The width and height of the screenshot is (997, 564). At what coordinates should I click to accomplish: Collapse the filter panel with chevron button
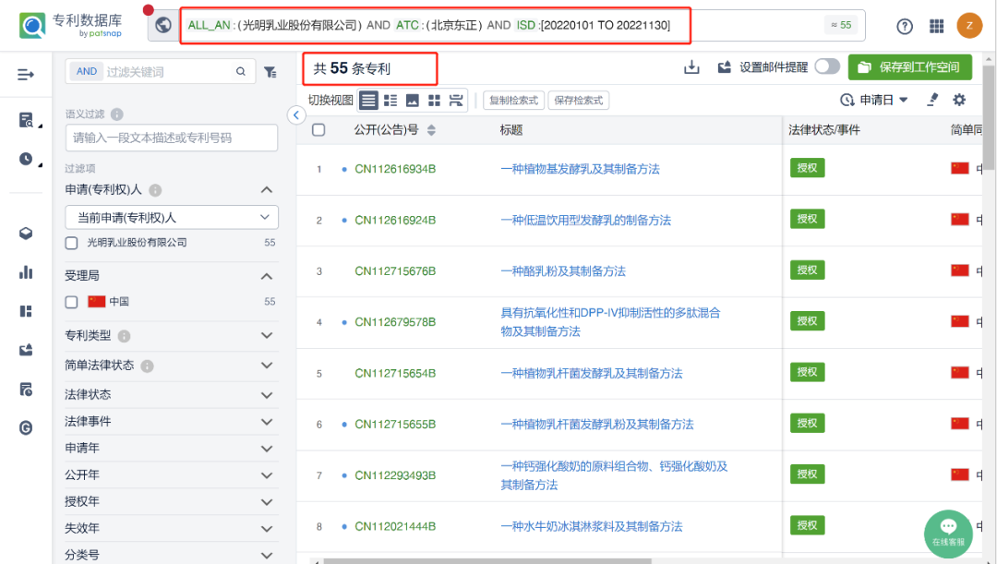point(296,115)
